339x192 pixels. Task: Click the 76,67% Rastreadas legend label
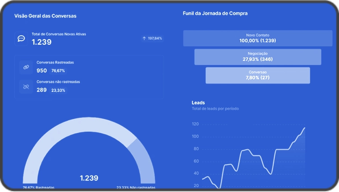click(x=38, y=188)
